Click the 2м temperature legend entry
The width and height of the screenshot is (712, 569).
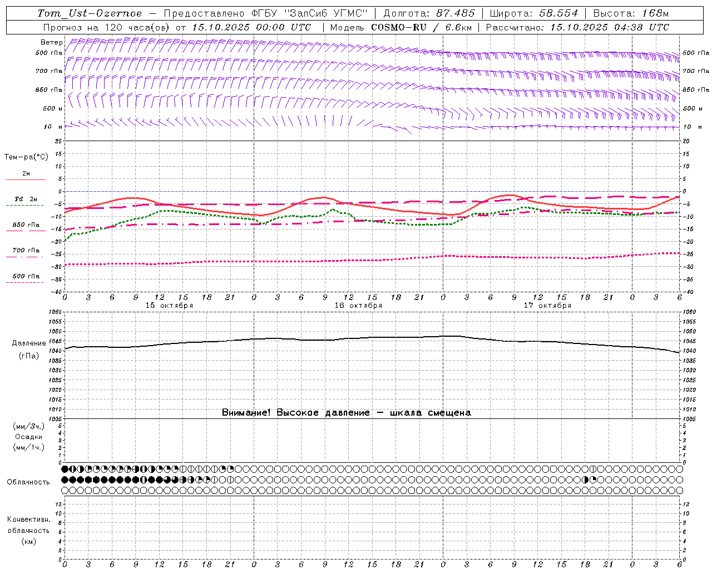(x=26, y=174)
